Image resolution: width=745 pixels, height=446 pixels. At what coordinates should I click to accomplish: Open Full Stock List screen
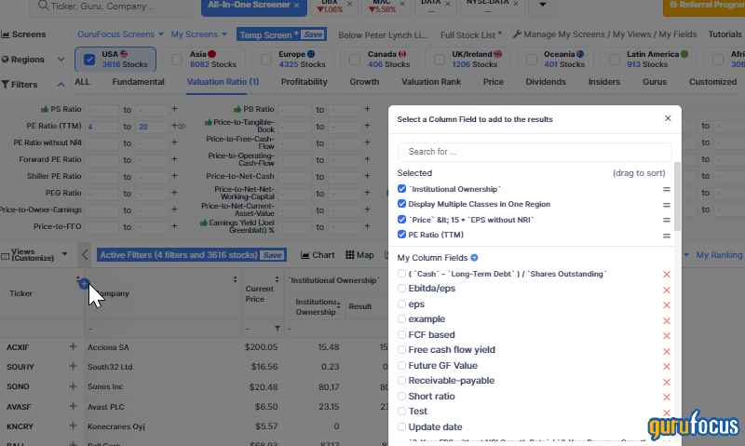coord(471,35)
